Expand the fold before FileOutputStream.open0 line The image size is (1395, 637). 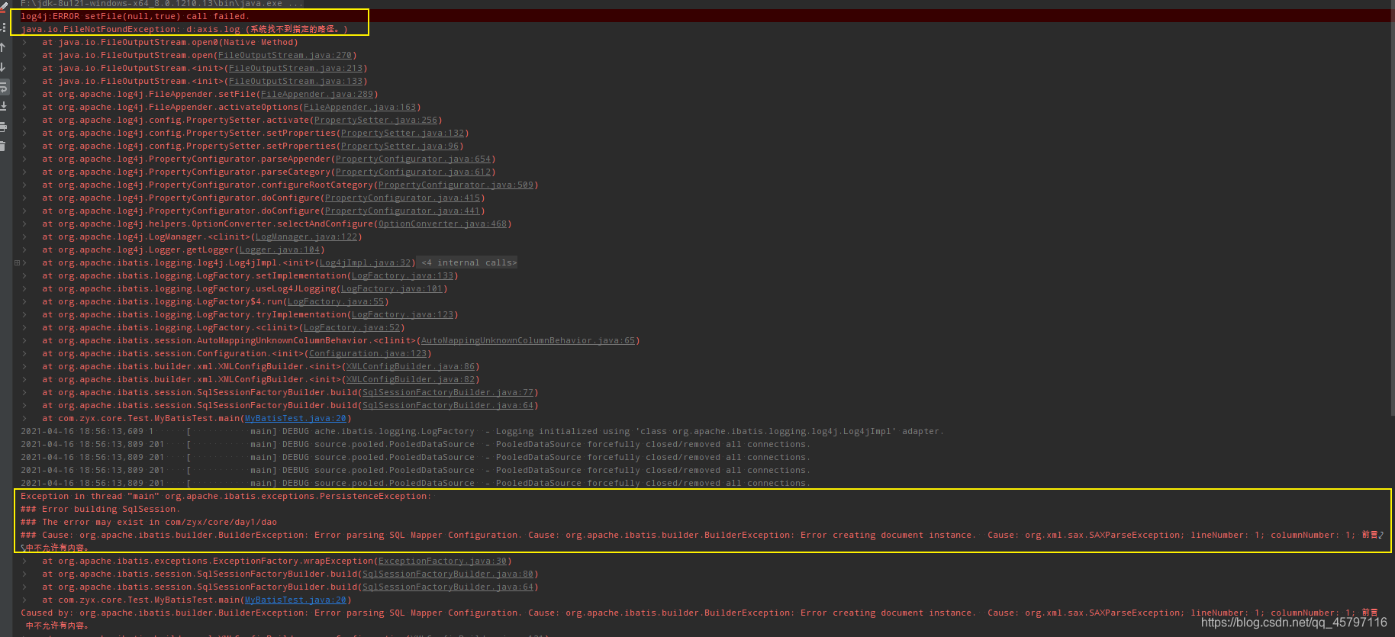coord(24,43)
